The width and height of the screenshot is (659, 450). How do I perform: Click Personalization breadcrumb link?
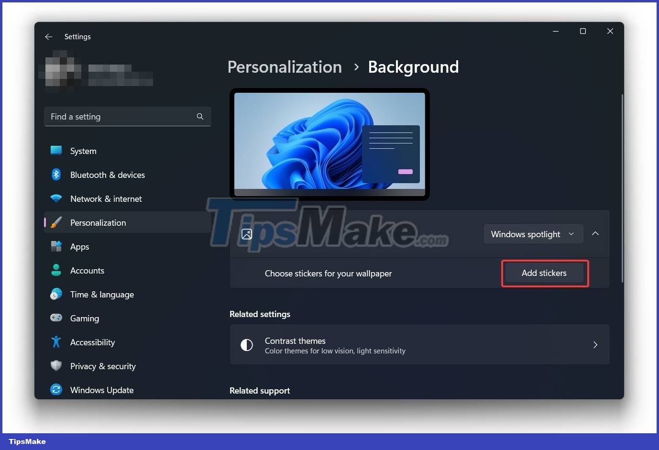click(x=285, y=67)
